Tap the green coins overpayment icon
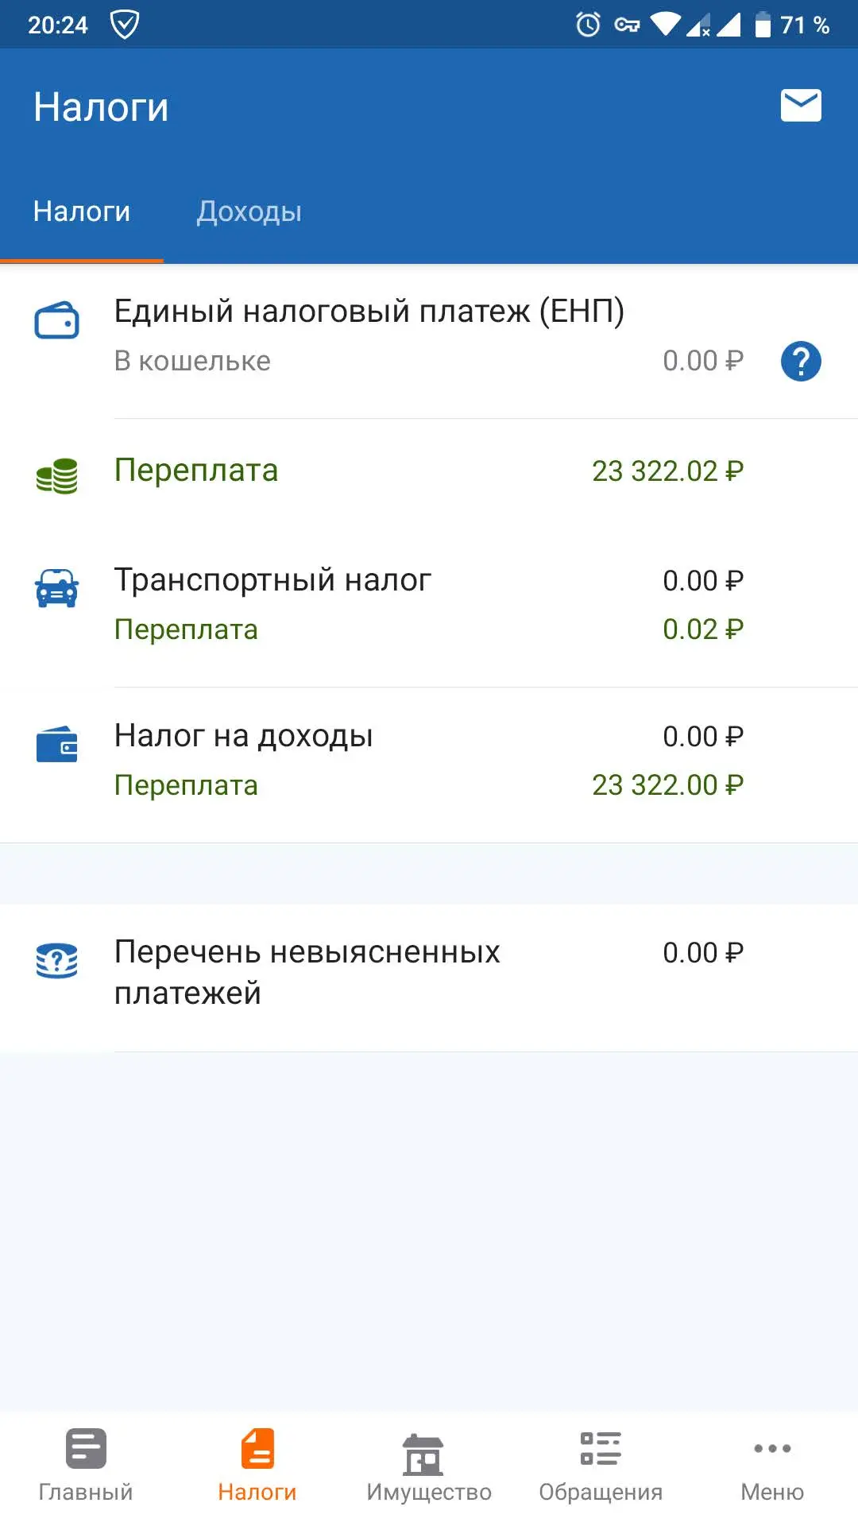This screenshot has width=858, height=1526. [56, 475]
